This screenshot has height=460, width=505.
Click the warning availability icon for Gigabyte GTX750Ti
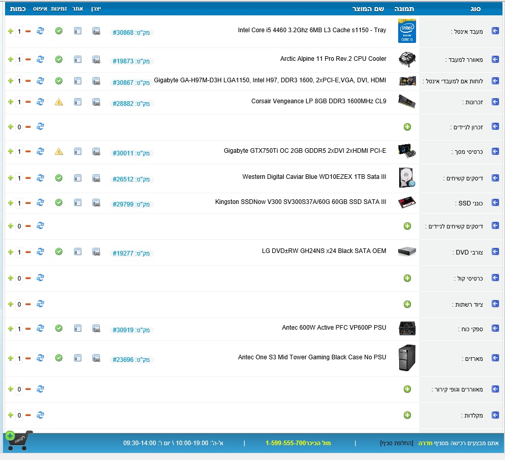59,151
